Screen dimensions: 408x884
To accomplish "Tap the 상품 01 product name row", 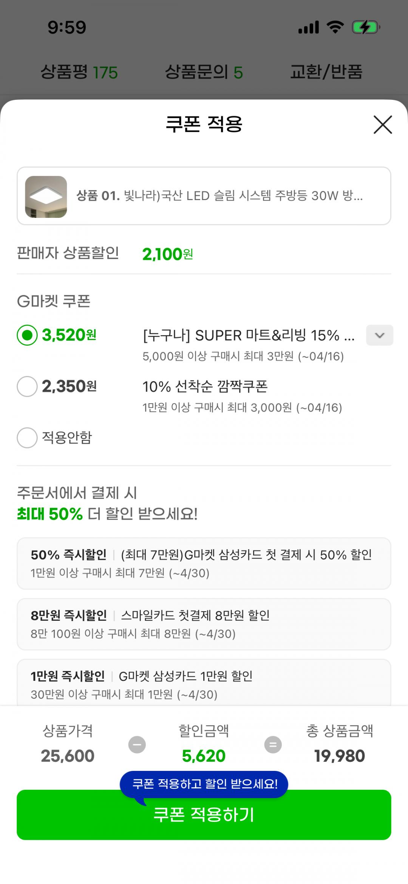I will point(219,196).
